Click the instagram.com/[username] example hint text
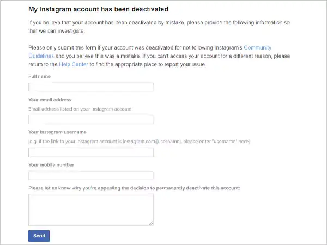The image size is (327, 245). click(x=140, y=142)
